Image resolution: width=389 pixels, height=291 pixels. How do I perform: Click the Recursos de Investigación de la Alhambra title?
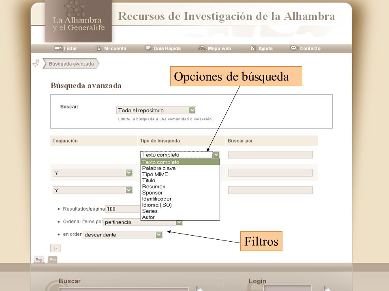tap(226, 16)
